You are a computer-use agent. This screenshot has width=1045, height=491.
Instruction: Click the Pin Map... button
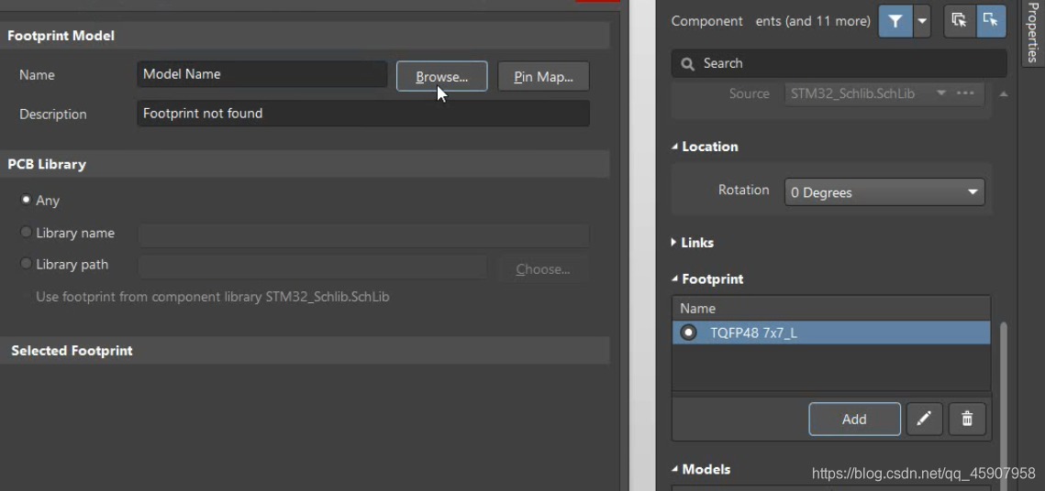point(543,77)
